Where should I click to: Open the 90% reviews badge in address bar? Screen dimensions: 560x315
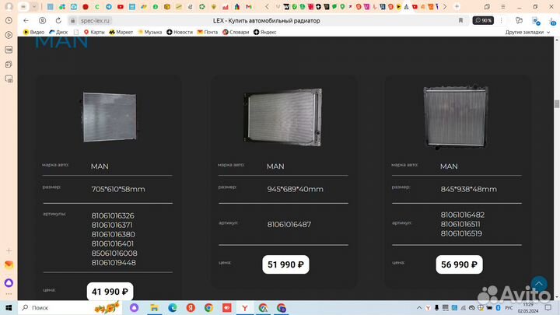pos(483,21)
